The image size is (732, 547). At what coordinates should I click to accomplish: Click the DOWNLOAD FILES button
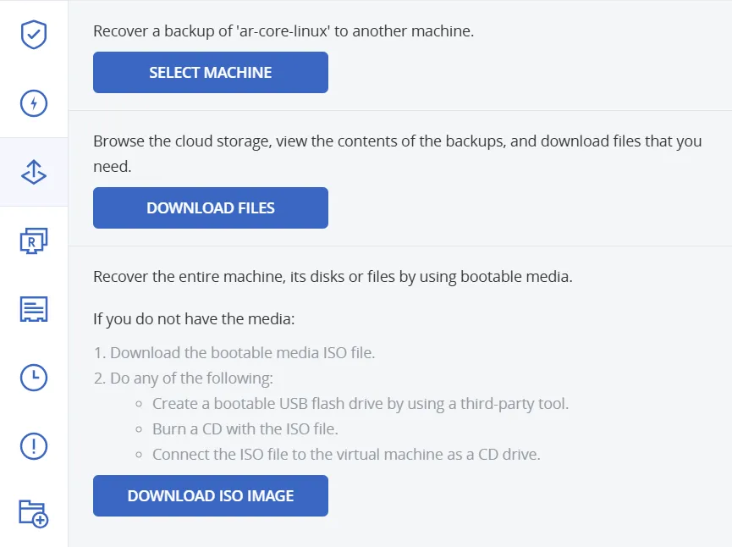[x=210, y=207]
